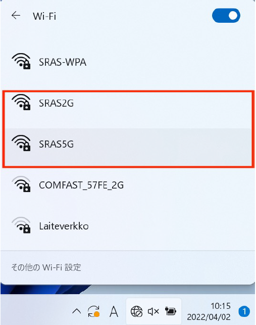Image resolution: width=256 pixels, height=325 pixels.
Task: Turn off the Wi-Fi toggle switch
Action: click(226, 16)
